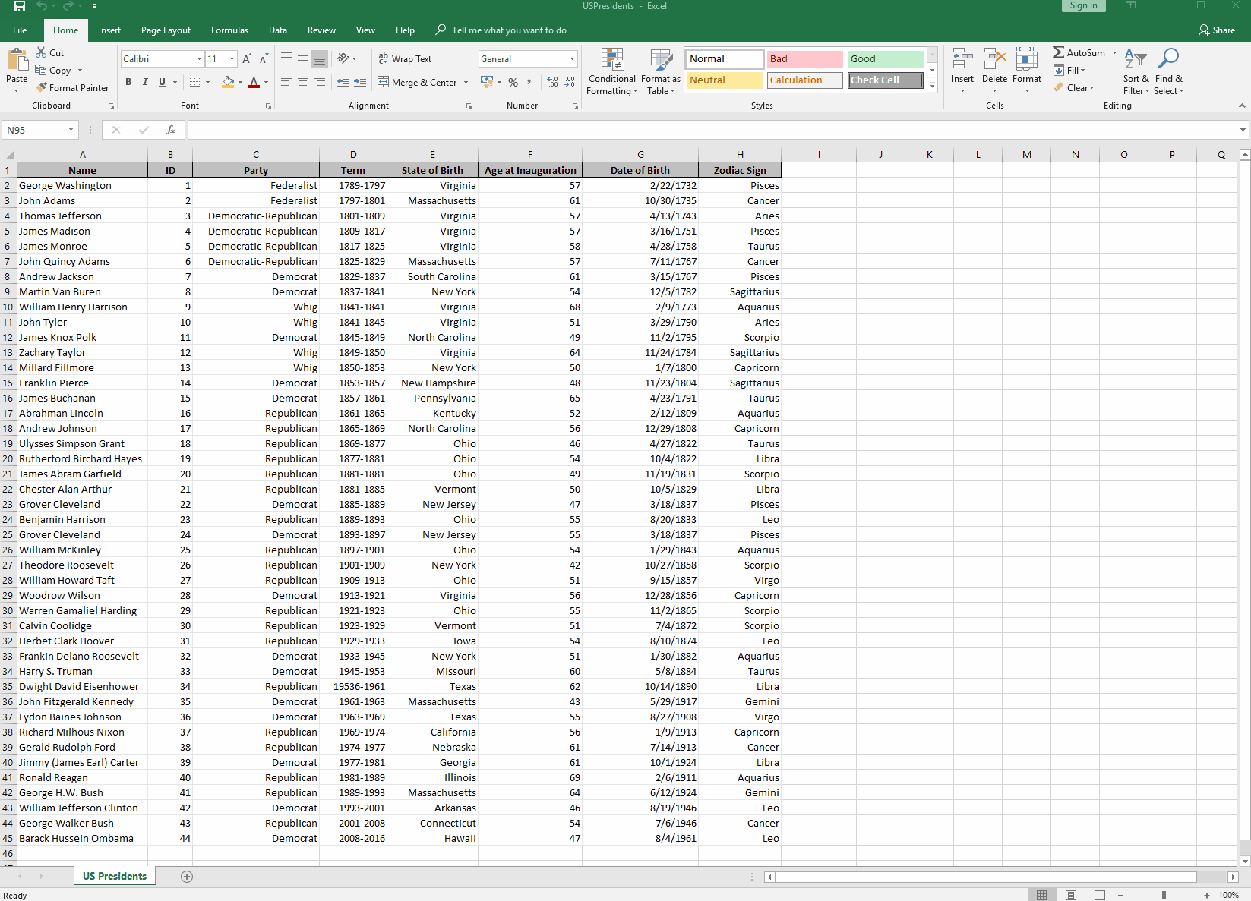Toggle Align Right
The height and width of the screenshot is (901, 1251).
click(320, 82)
